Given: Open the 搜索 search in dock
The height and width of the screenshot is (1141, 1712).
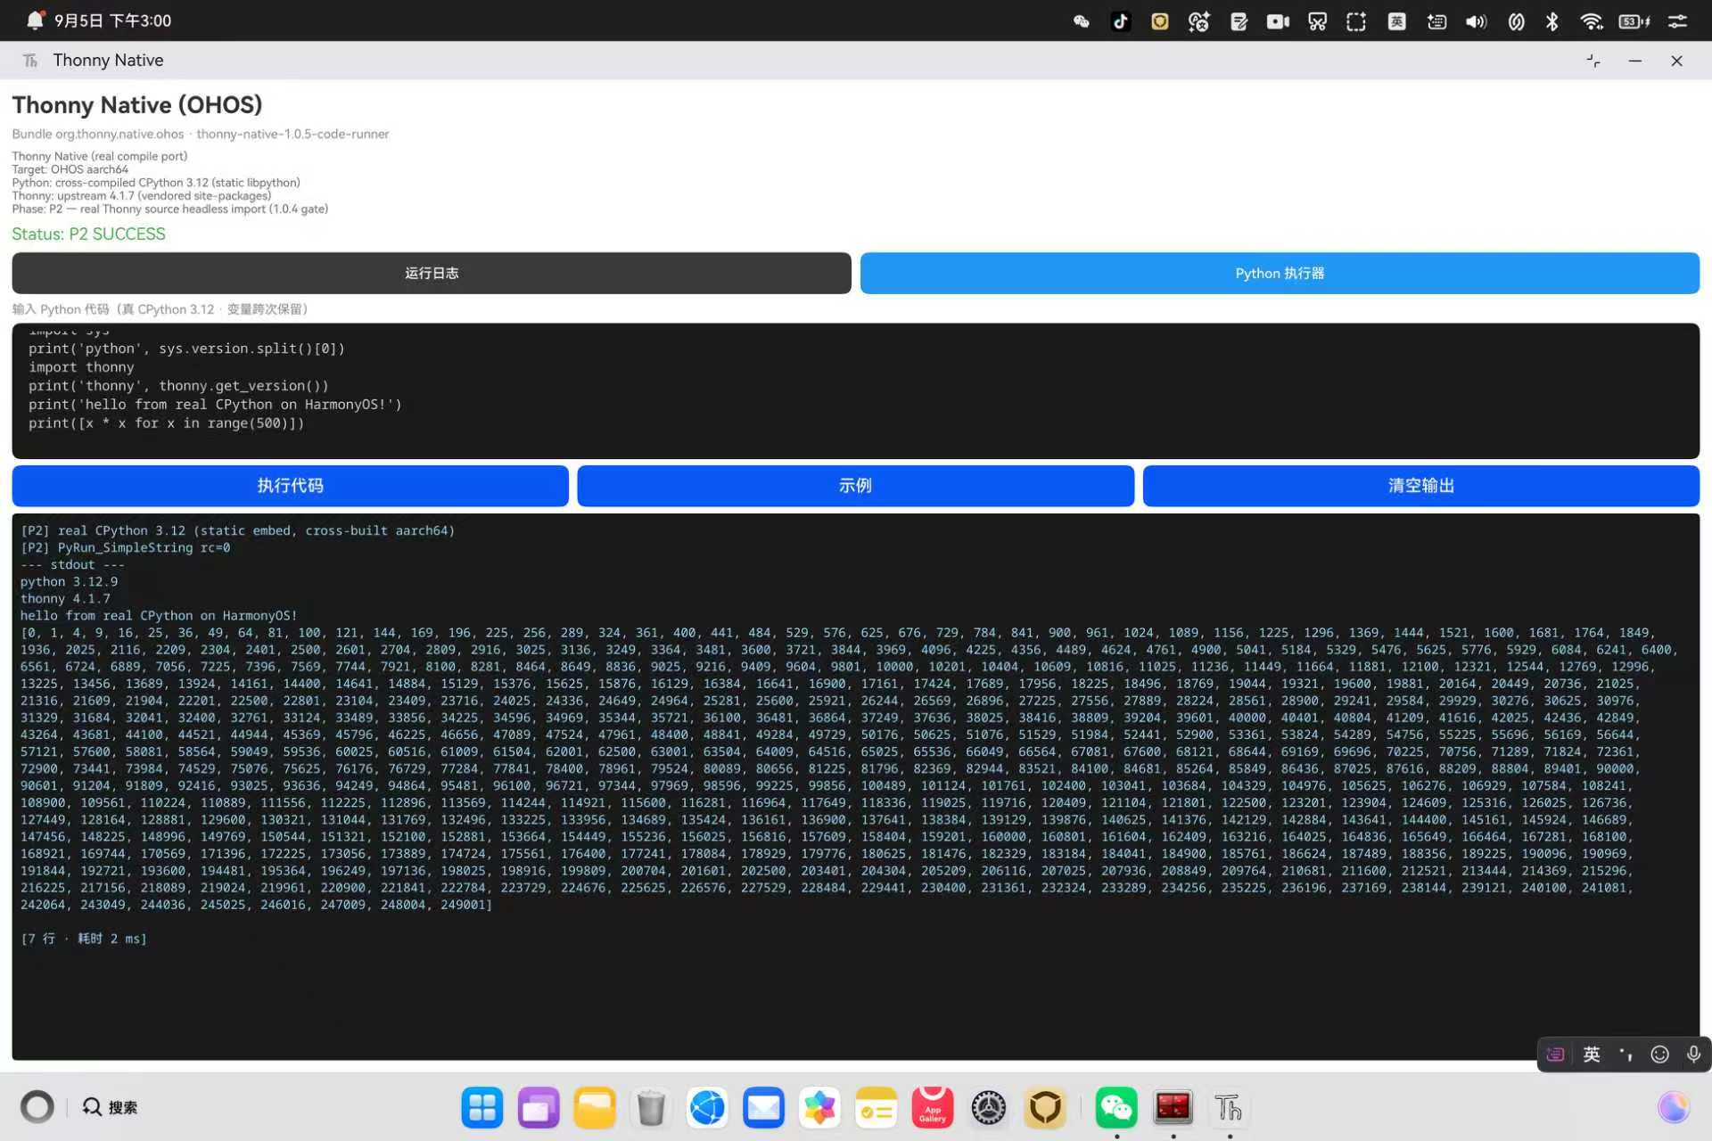Looking at the screenshot, I should click(111, 1107).
